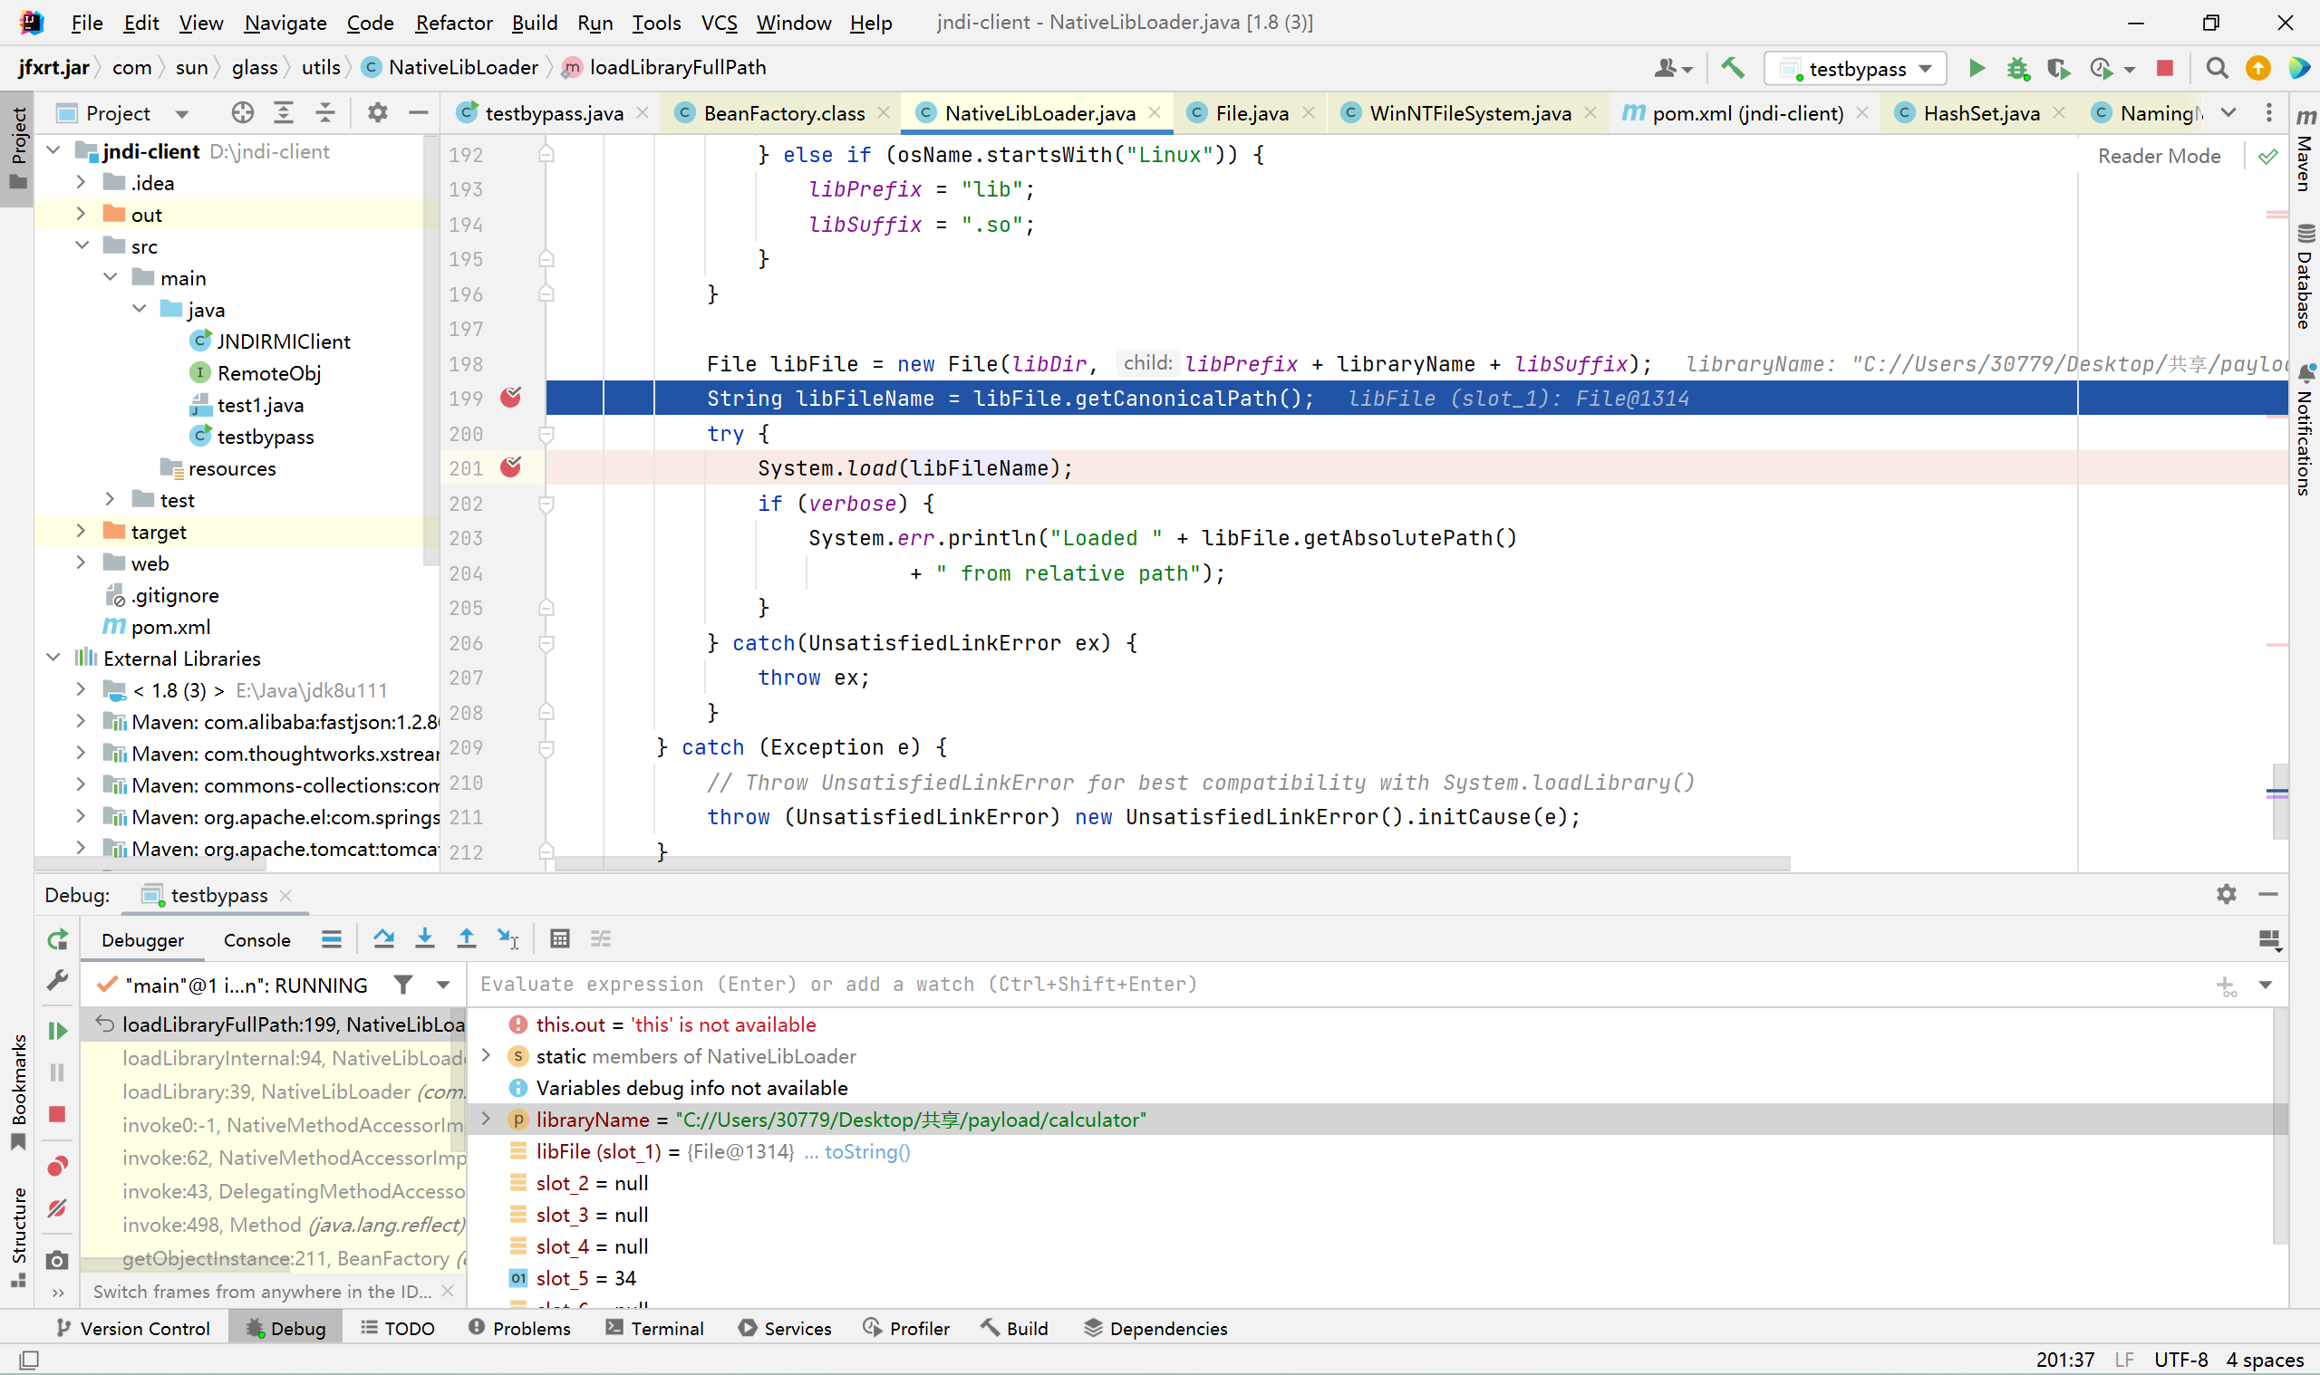
Task: Hide the Project tool window
Action: click(x=418, y=113)
